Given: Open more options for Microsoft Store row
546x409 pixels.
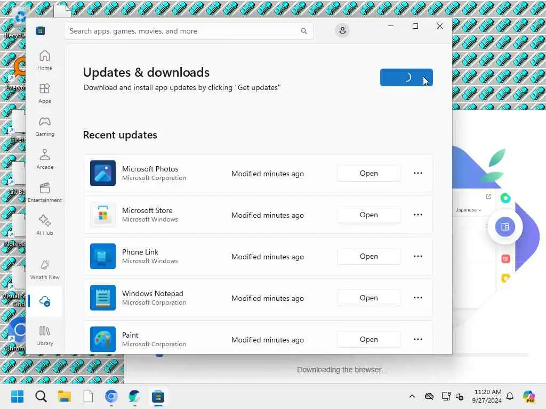Looking at the screenshot, I should click(x=418, y=215).
